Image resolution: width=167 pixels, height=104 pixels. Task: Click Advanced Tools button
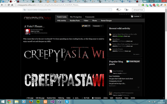pos(138,10)
